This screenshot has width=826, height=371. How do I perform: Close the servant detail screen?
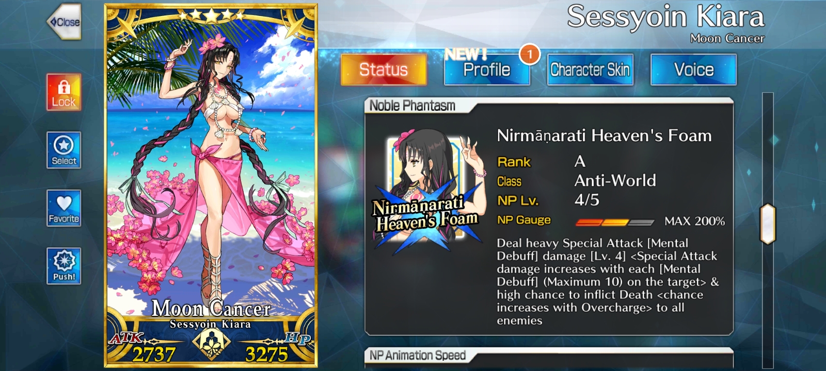point(64,22)
